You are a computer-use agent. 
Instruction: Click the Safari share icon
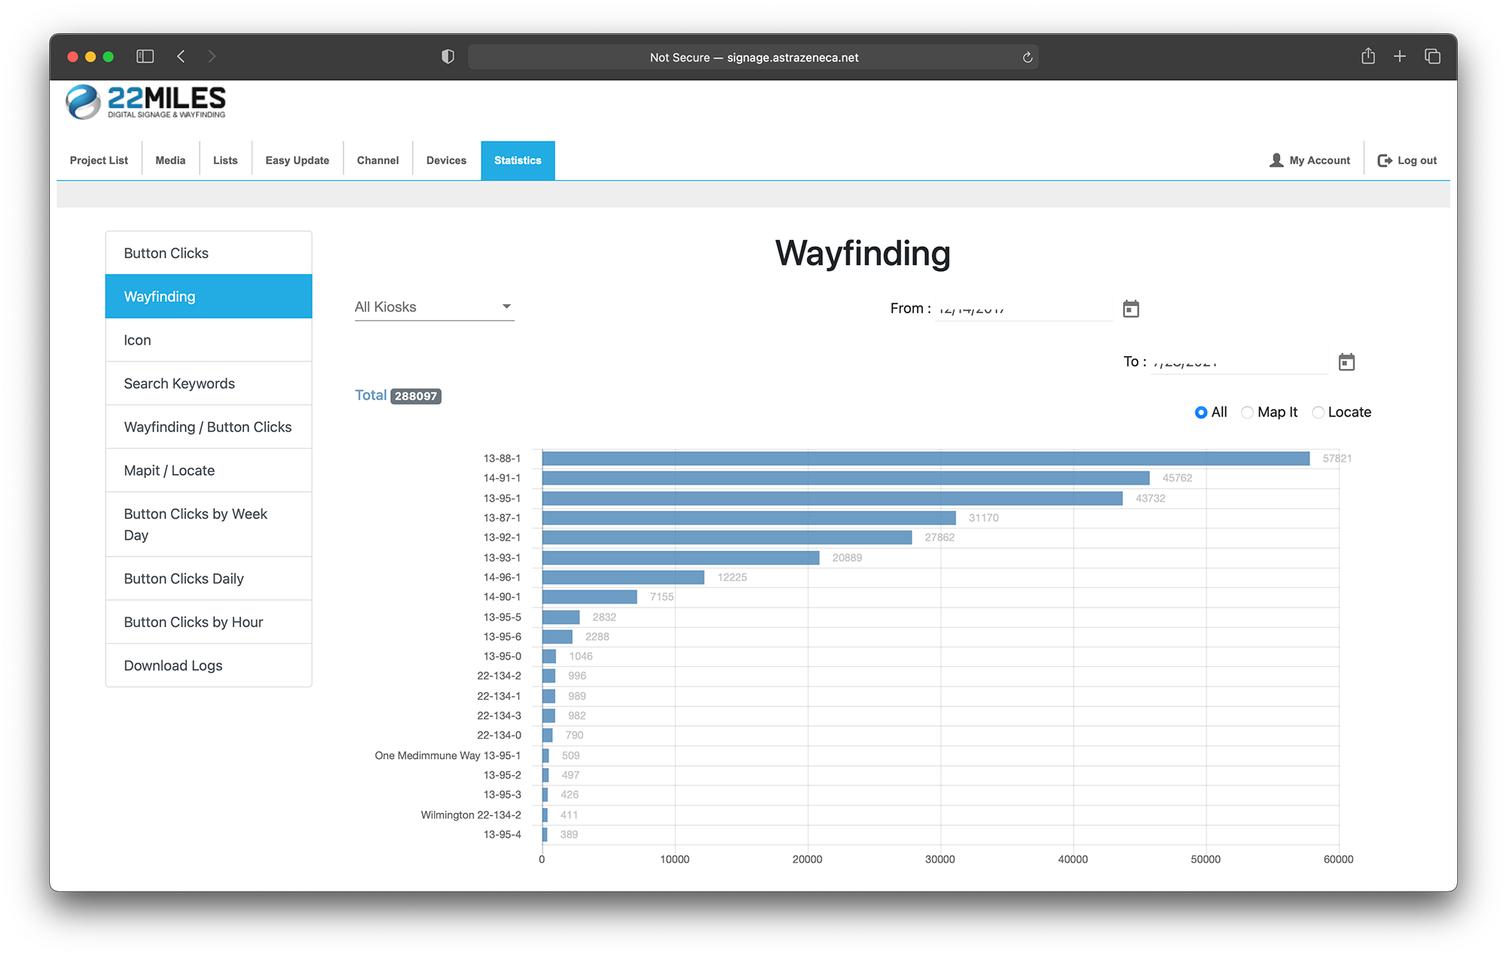point(1368,56)
